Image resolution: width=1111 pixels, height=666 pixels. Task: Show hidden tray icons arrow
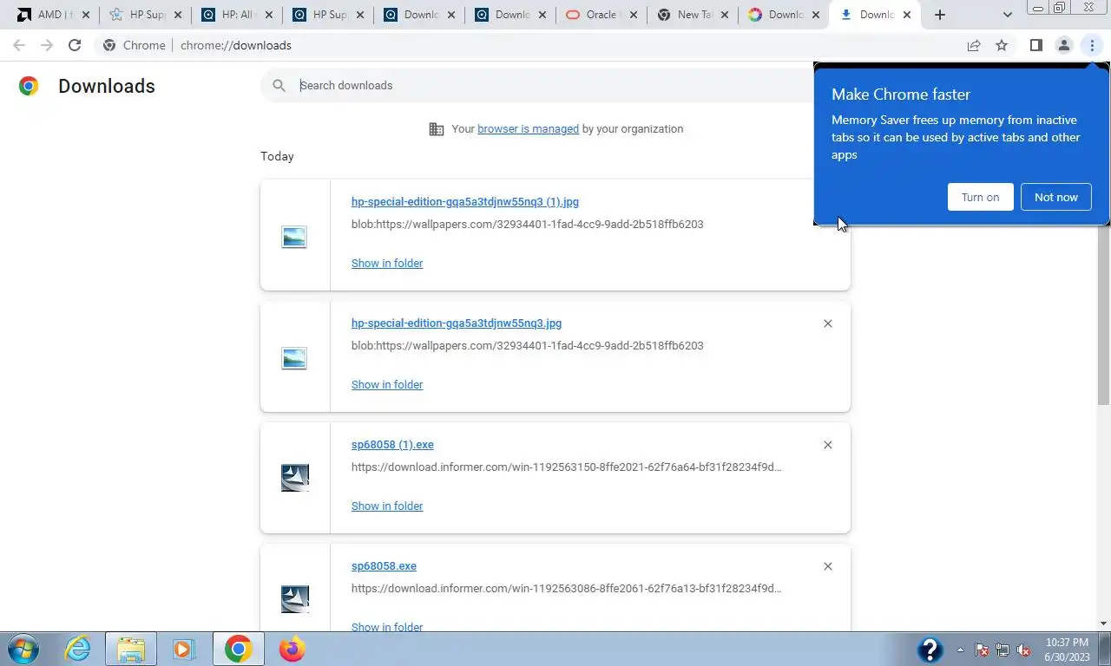coord(960,650)
